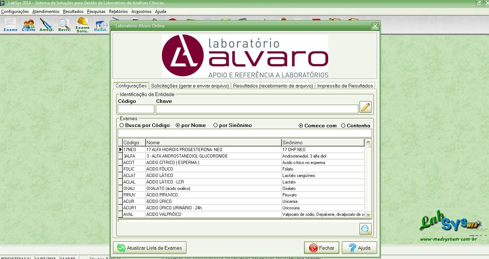489x259 pixels.
Task: Click the exam search text field
Action: tap(245, 133)
